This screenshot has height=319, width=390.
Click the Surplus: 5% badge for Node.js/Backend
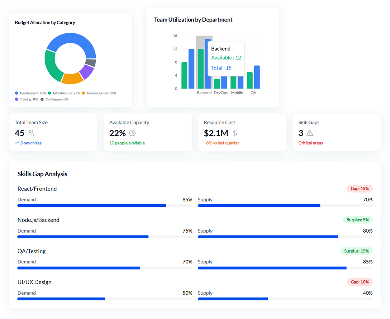(x=358, y=220)
